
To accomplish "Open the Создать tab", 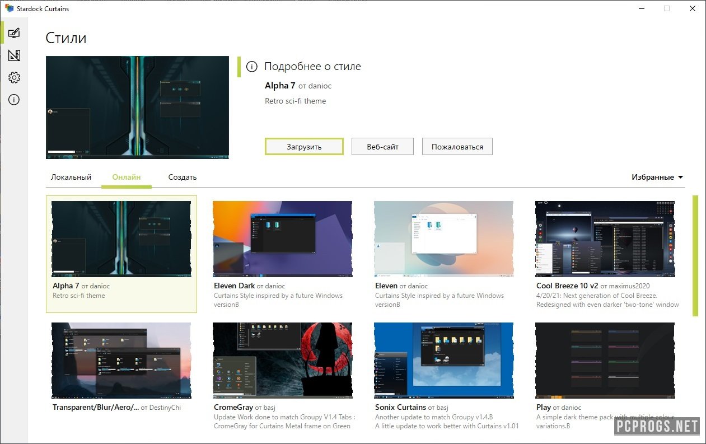I will tap(183, 177).
